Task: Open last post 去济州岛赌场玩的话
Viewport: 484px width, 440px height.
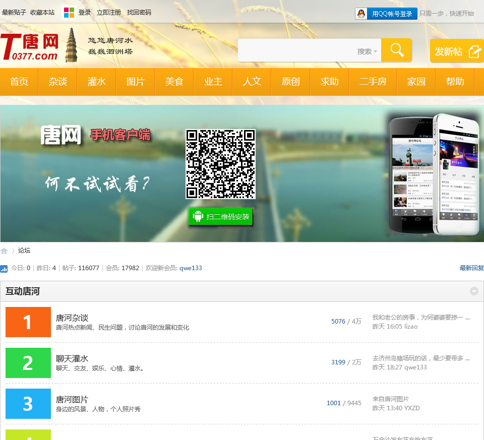Action: coord(421,358)
